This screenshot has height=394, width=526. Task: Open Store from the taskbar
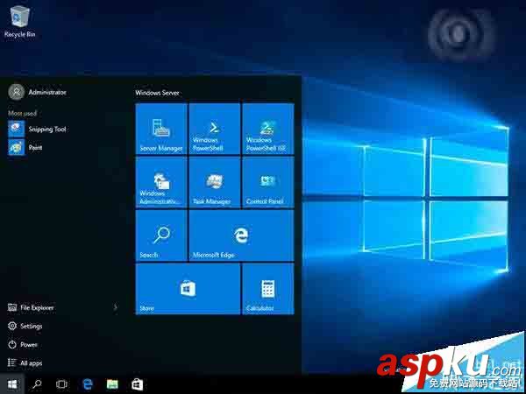pos(138,384)
